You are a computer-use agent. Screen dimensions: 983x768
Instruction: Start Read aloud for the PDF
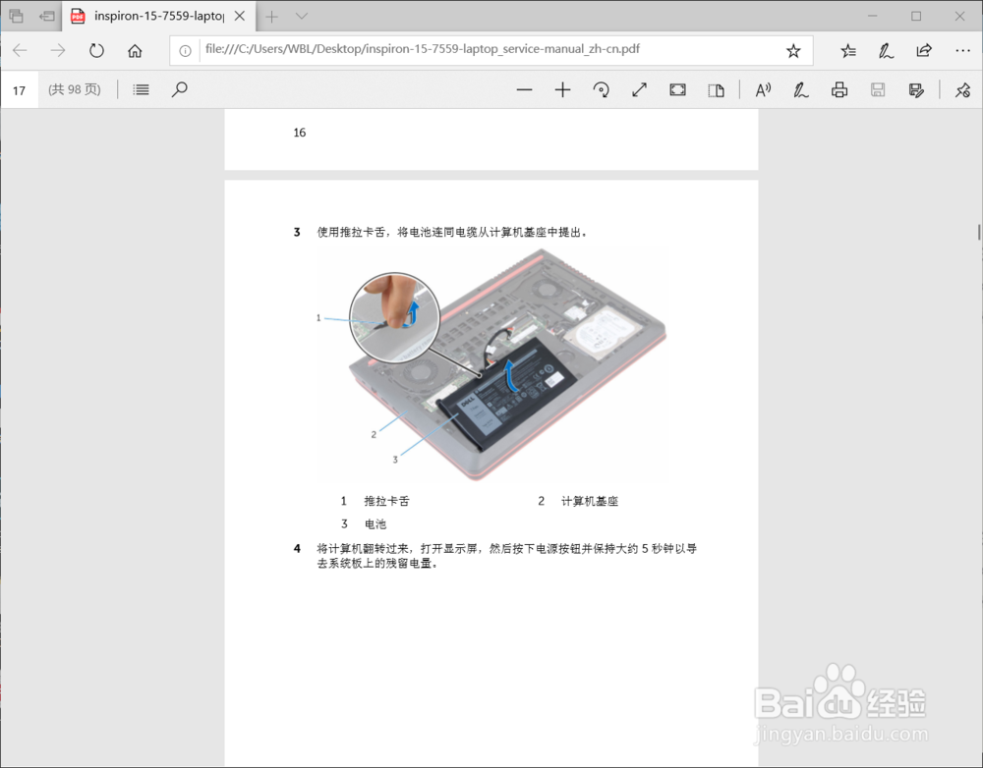click(x=763, y=89)
